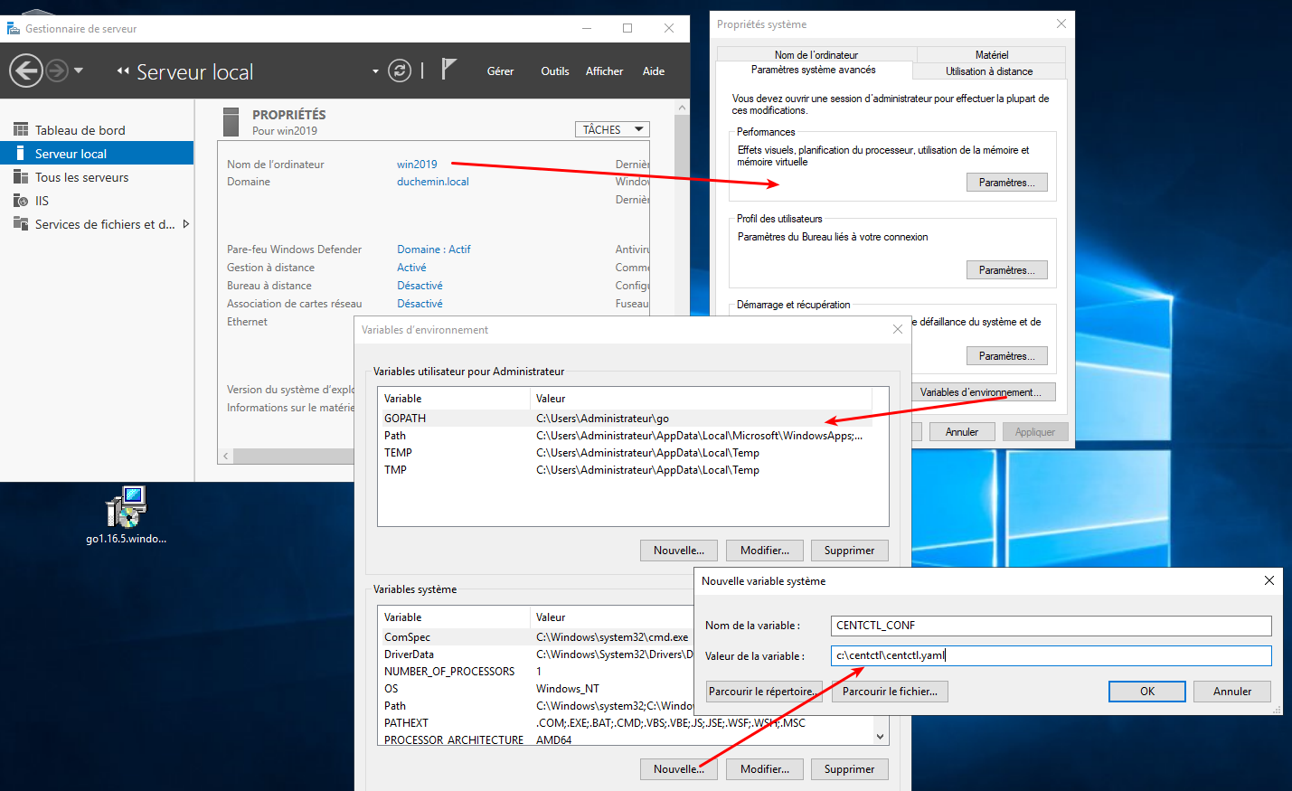Expand Services de fichiers submenu arrow

pyautogui.click(x=186, y=224)
